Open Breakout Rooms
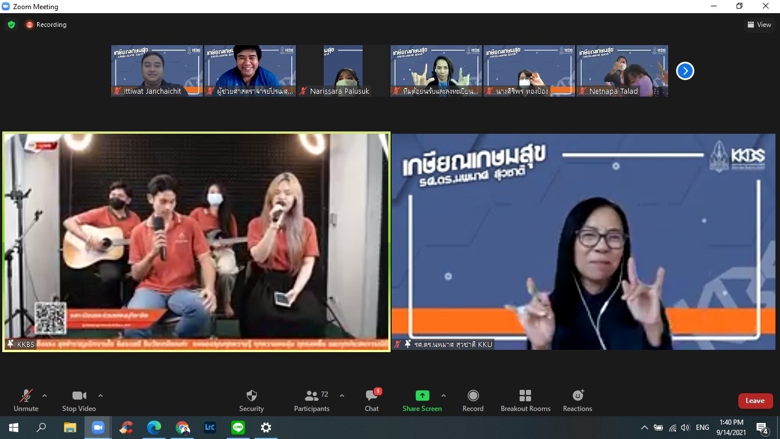The width and height of the screenshot is (780, 439). coord(525,400)
